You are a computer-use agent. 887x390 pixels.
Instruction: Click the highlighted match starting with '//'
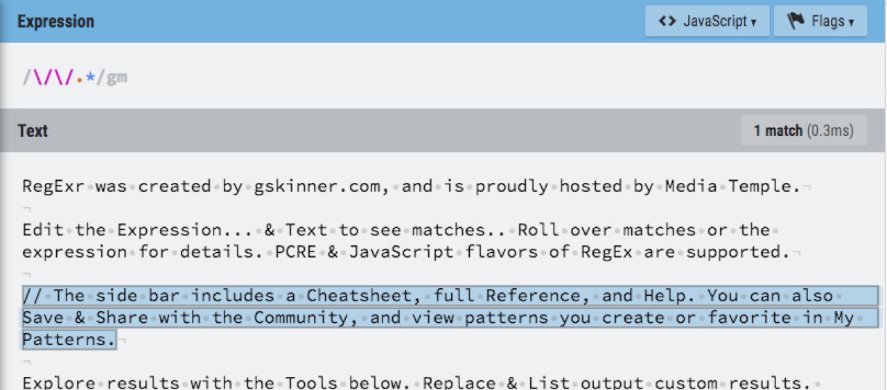[32, 296]
